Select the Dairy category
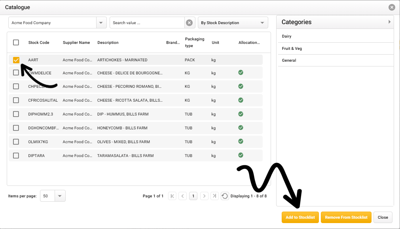The height and width of the screenshot is (229, 400). click(x=286, y=36)
